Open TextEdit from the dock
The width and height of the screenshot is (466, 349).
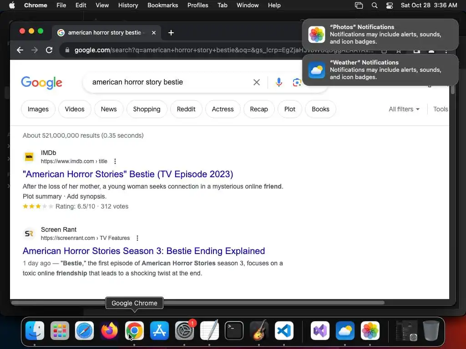pyautogui.click(x=209, y=330)
